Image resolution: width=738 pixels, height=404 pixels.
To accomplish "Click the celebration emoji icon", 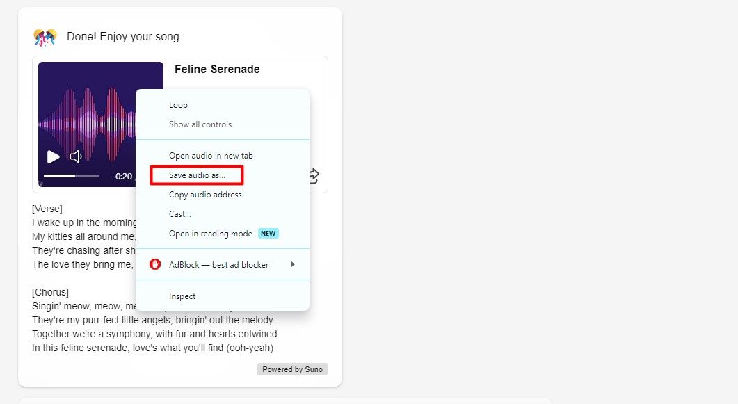I will pyautogui.click(x=45, y=37).
